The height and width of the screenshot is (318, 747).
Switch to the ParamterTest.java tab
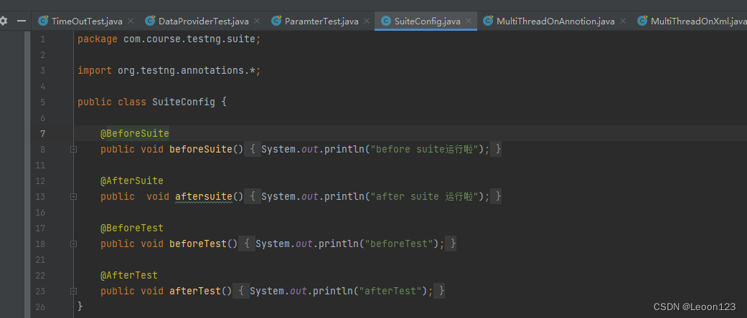click(321, 21)
